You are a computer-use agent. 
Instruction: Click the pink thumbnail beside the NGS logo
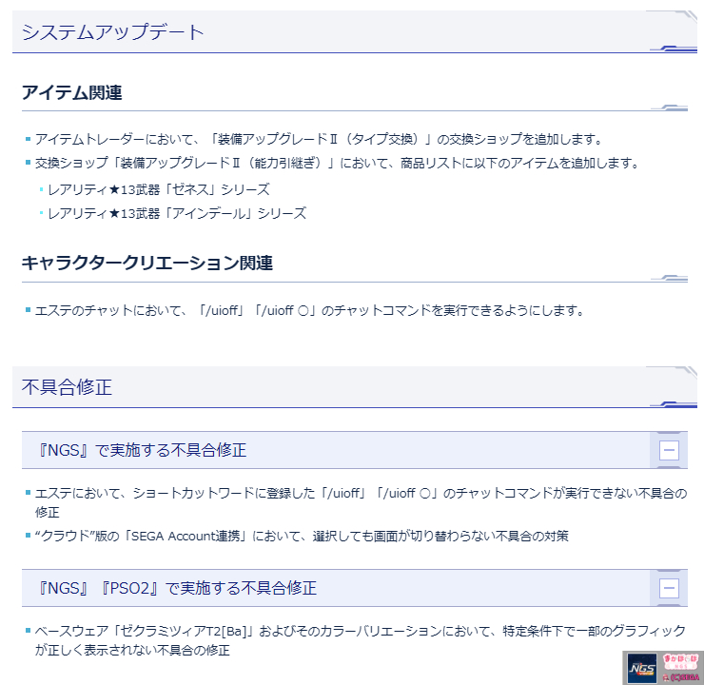point(680,668)
